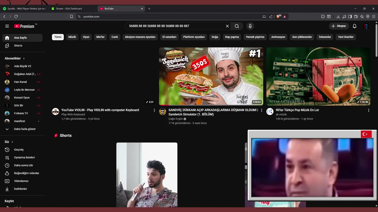
Task: Select the Oyun filter chip
Action: pos(86,37)
